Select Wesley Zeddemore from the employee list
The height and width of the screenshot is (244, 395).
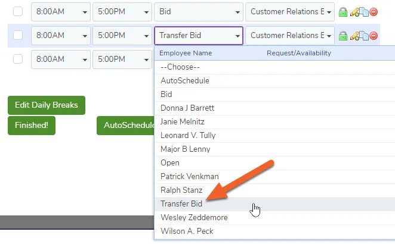click(274, 218)
